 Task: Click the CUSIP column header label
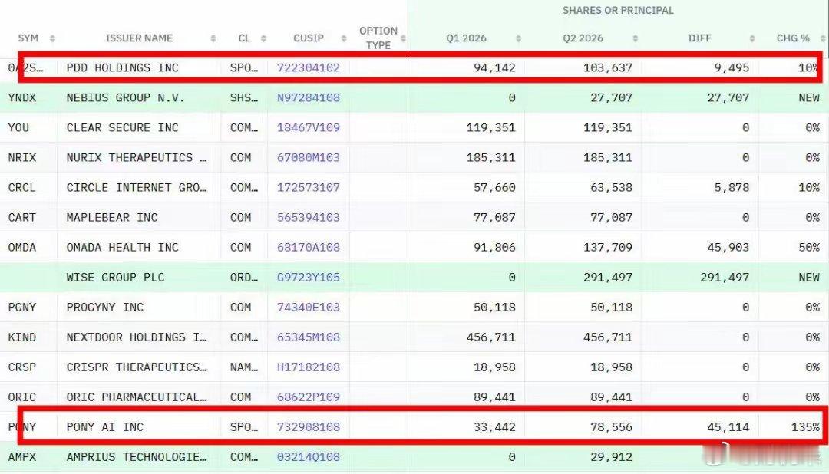point(309,38)
